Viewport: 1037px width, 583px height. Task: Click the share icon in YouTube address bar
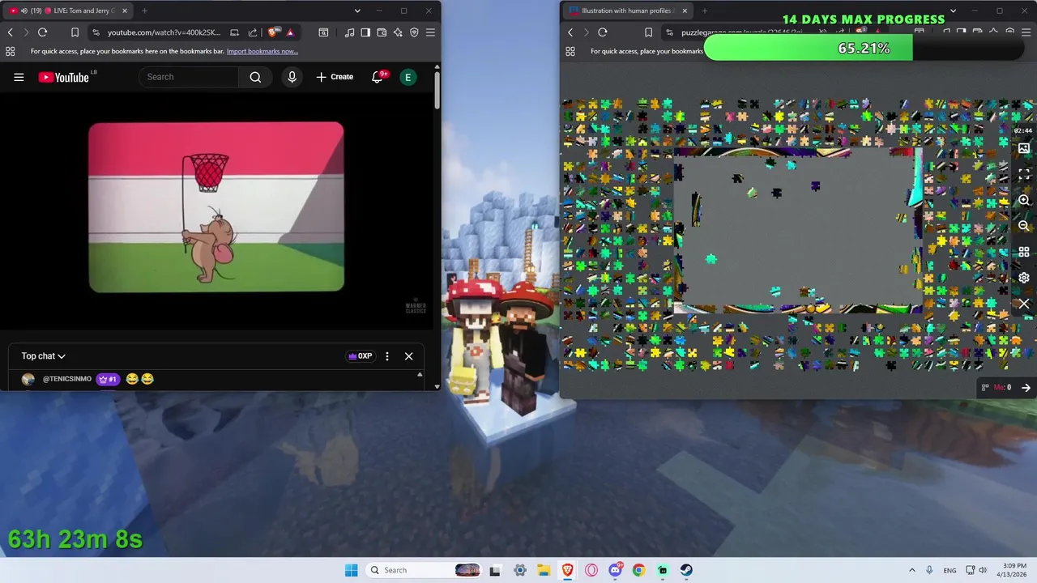pos(253,32)
